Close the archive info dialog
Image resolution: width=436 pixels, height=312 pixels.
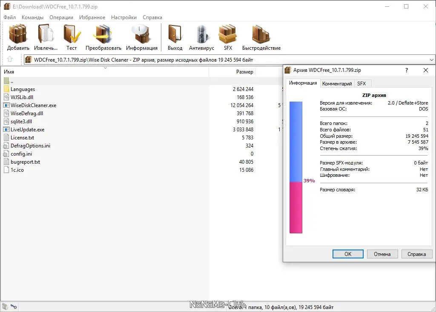(x=426, y=70)
